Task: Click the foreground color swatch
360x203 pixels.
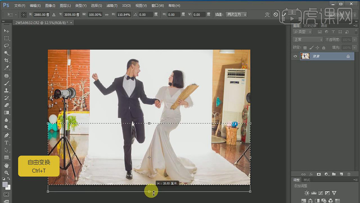Action: 5,184
